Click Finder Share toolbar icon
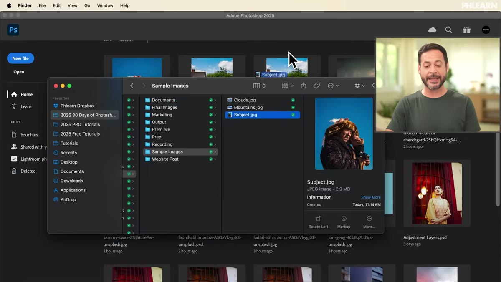 pos(304,86)
